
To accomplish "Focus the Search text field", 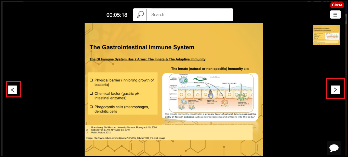I will point(190,15).
